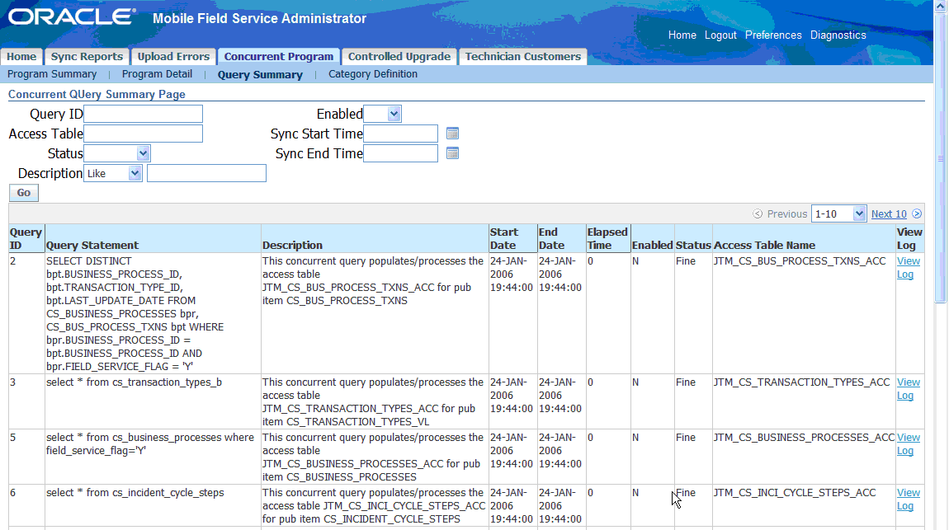Image resolution: width=949 pixels, height=530 pixels.
Task: Expand the Enabled dropdown
Action: click(x=383, y=114)
